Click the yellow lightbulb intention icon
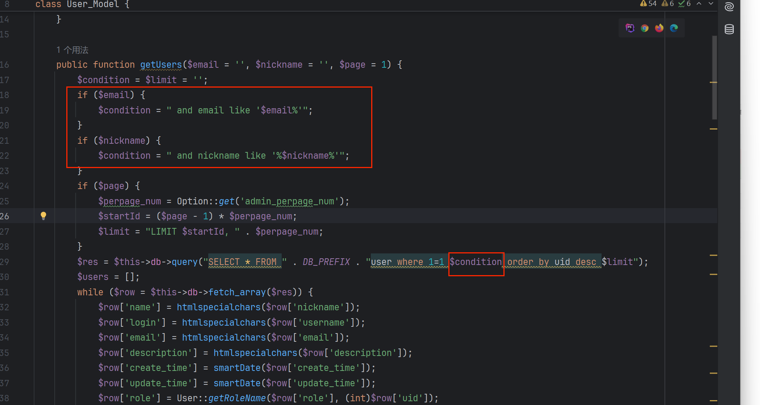 pyautogui.click(x=43, y=216)
